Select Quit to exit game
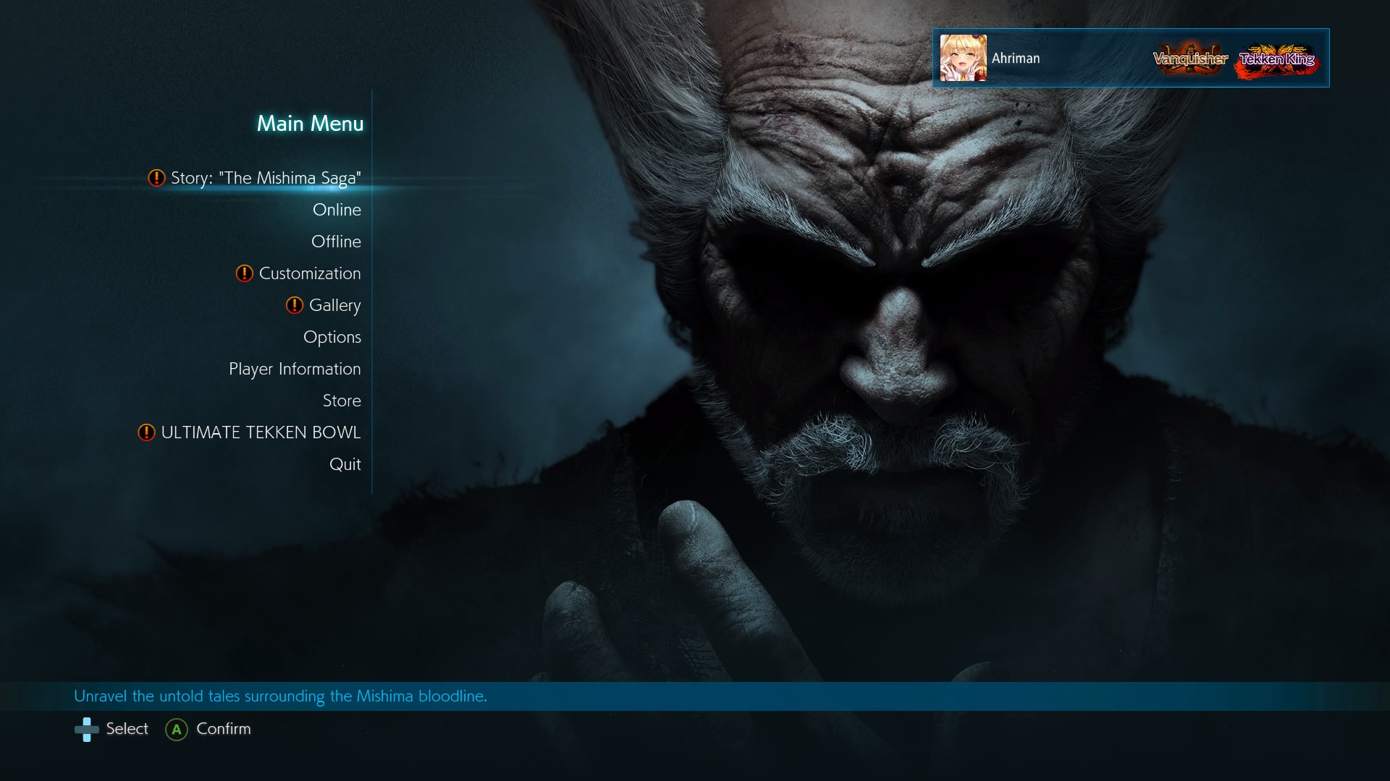 coord(345,464)
